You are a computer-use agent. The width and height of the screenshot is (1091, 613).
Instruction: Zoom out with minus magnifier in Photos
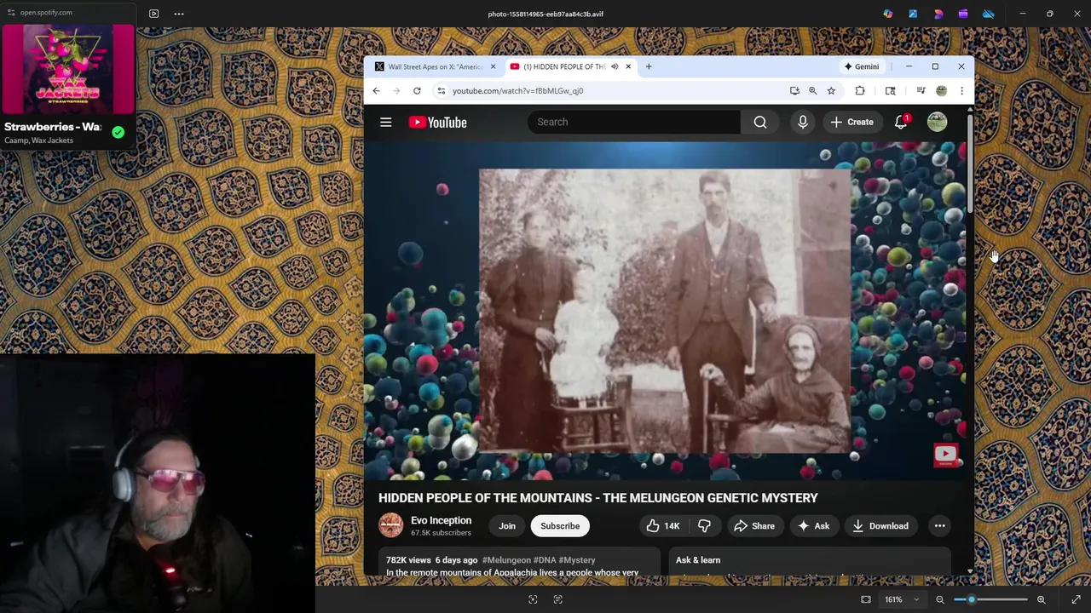pos(940,599)
